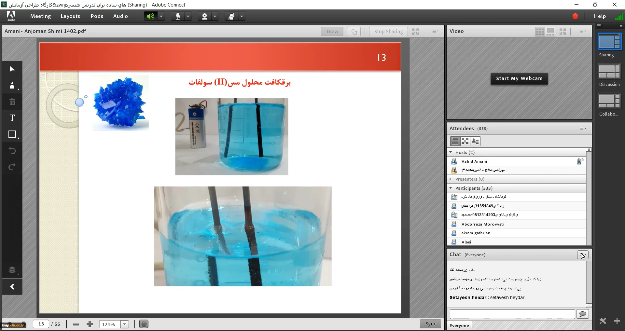Click the chat message input field
Screen dimensions: 625x331
(512, 314)
